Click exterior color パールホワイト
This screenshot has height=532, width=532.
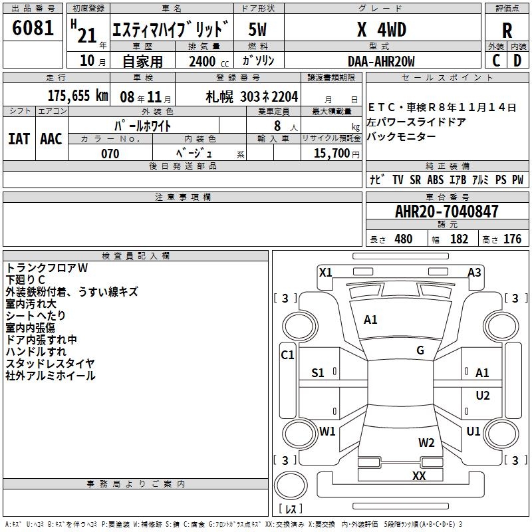142,126
